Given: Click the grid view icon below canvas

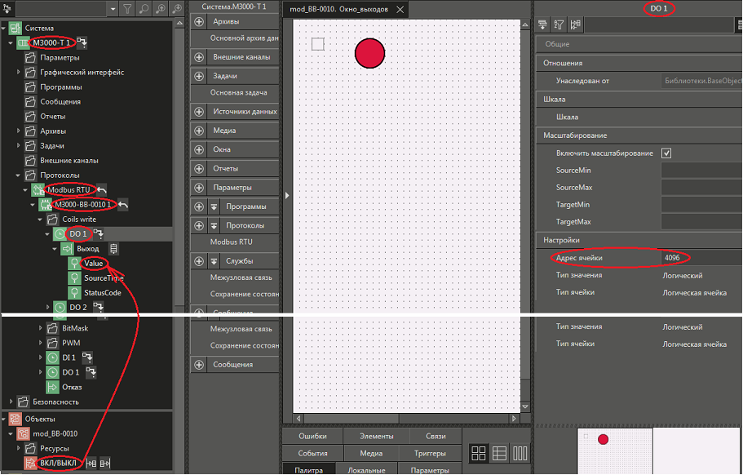Looking at the screenshot, I should tap(479, 454).
